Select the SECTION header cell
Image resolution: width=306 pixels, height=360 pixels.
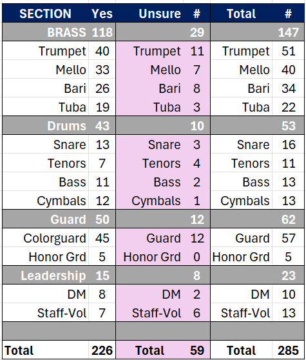pos(45,14)
